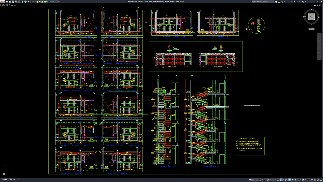Screen dimensions: 323x182
Task: Click the Undo arrow icon
Action: coord(29,2)
